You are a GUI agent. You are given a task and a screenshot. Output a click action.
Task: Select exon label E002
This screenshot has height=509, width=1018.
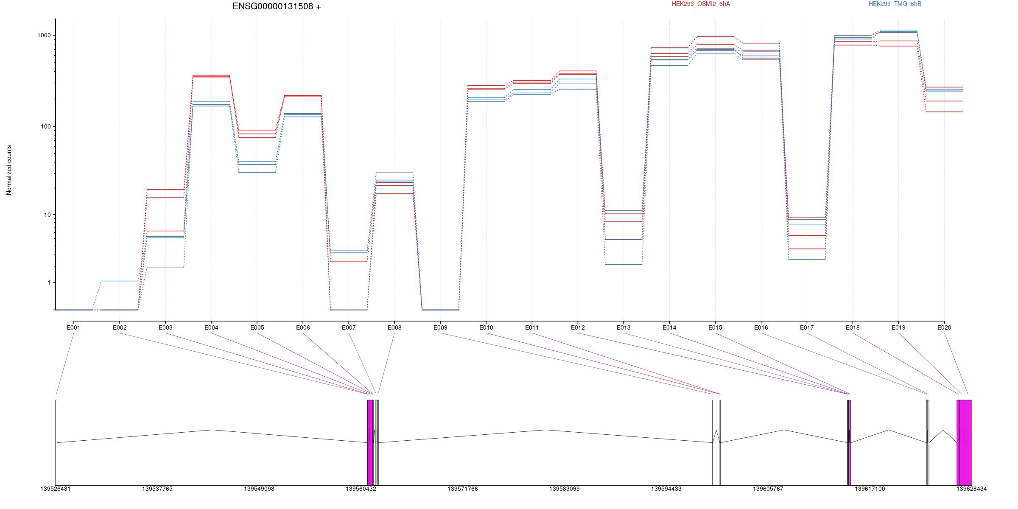pyautogui.click(x=120, y=327)
